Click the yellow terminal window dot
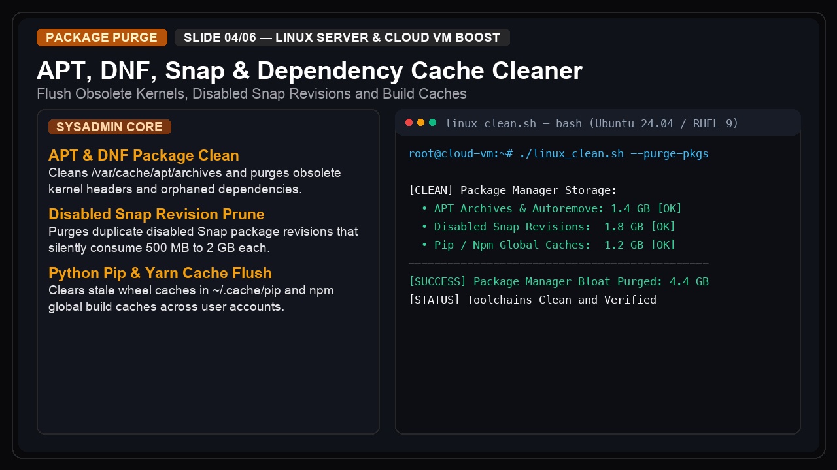This screenshot has width=837, height=470. point(421,123)
